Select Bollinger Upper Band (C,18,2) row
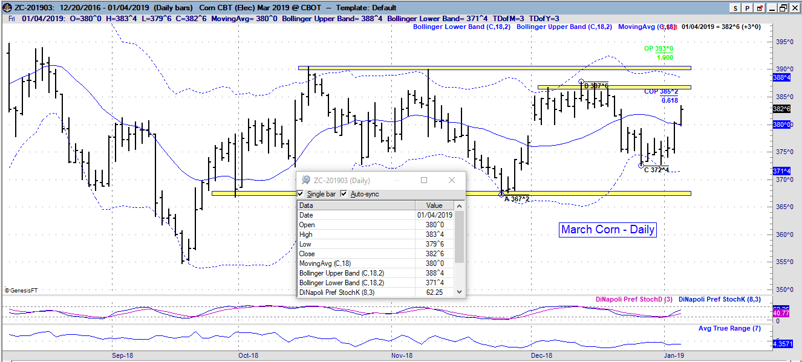802x362 pixels. (376, 273)
